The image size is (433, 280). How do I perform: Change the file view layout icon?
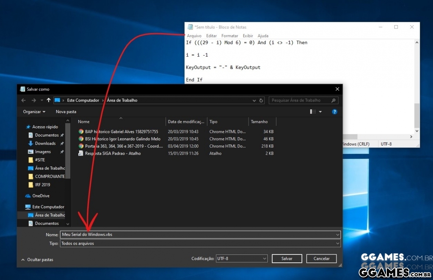[312, 112]
